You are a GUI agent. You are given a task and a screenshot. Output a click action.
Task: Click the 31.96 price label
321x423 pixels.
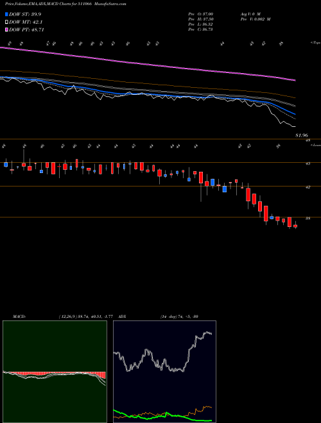302,135
